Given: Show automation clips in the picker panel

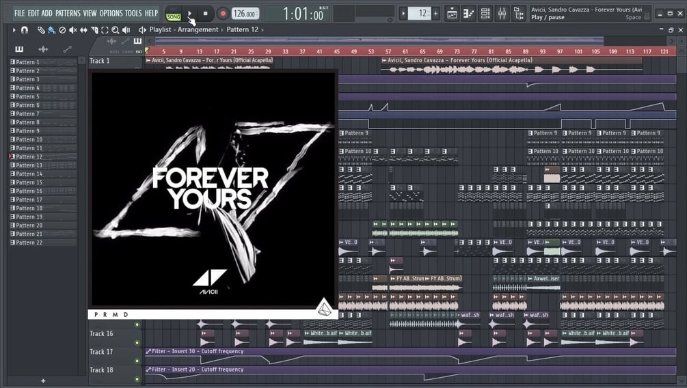Looking at the screenshot, I should 67,49.
